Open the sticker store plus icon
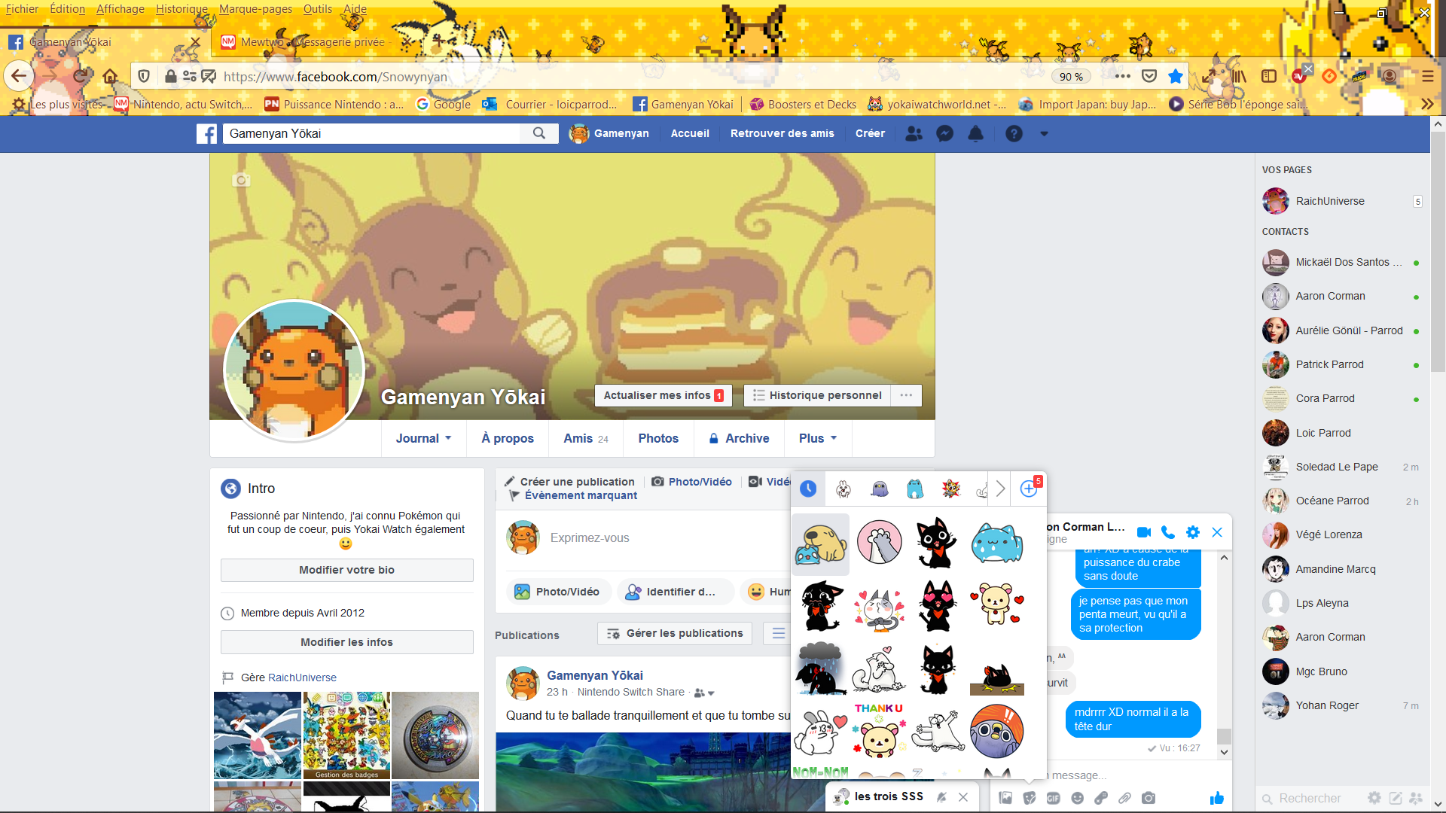Image resolution: width=1446 pixels, height=813 pixels. tap(1029, 489)
